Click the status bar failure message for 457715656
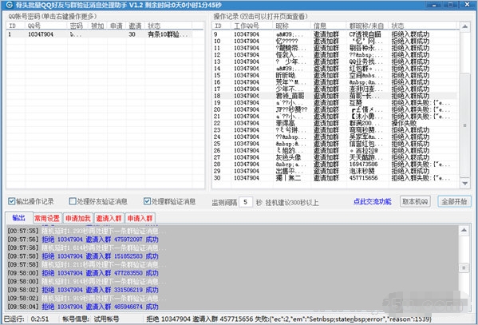 288,319
